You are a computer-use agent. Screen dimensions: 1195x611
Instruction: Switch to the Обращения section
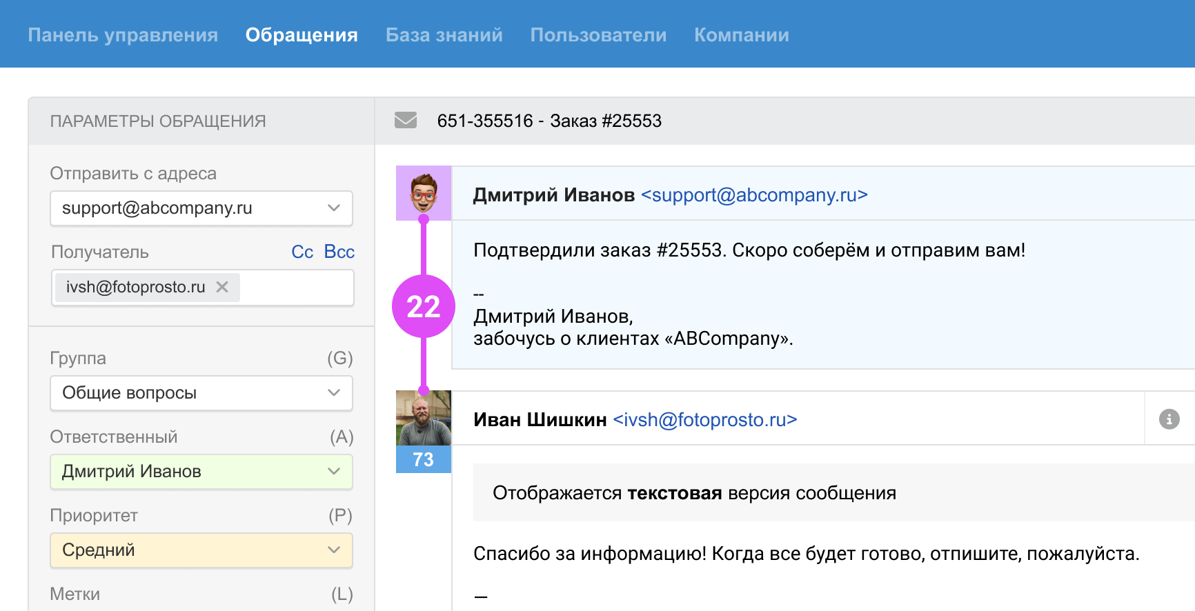[302, 35]
